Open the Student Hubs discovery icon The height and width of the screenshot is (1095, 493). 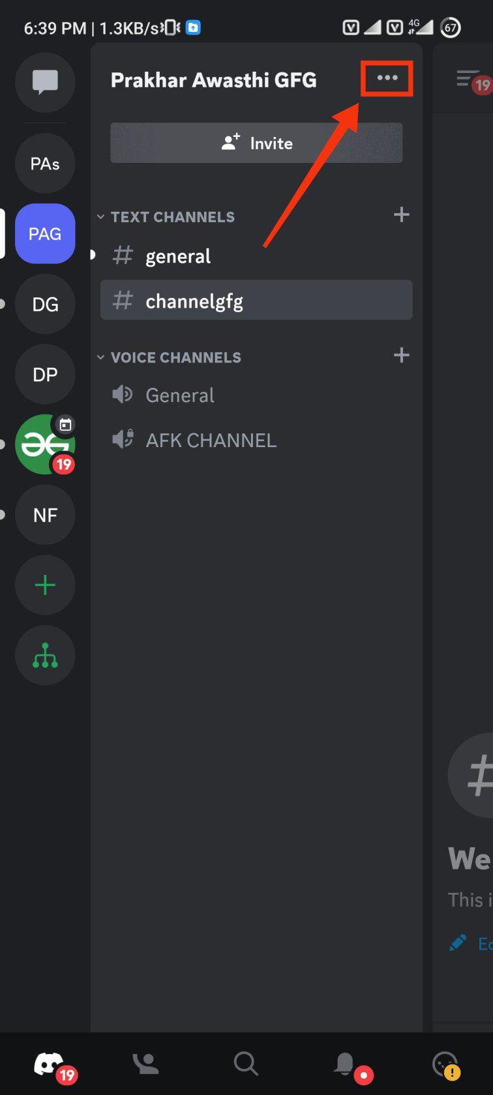tap(45, 656)
